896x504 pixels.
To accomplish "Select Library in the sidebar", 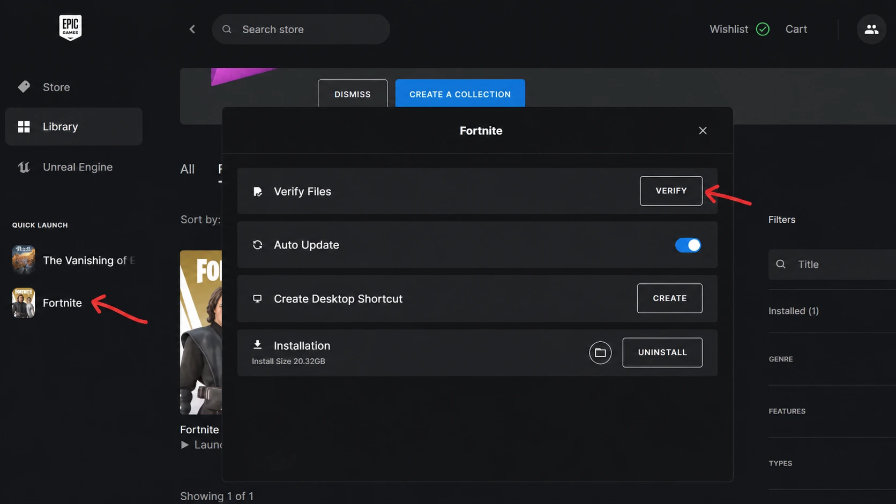I will point(73,126).
